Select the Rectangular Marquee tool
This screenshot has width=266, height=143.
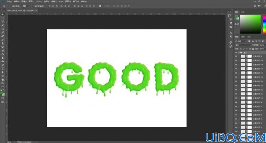click(3, 18)
